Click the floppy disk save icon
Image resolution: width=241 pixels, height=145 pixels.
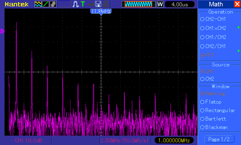[98, 4]
